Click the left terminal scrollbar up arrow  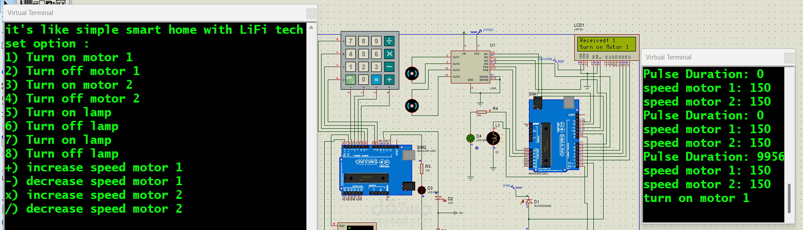(311, 27)
